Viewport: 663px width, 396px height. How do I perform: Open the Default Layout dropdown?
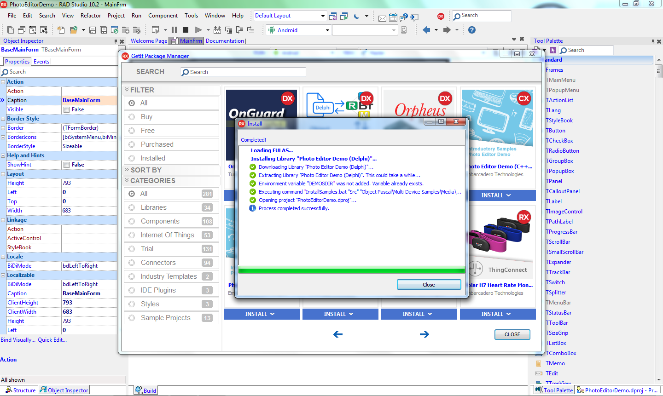323,16
